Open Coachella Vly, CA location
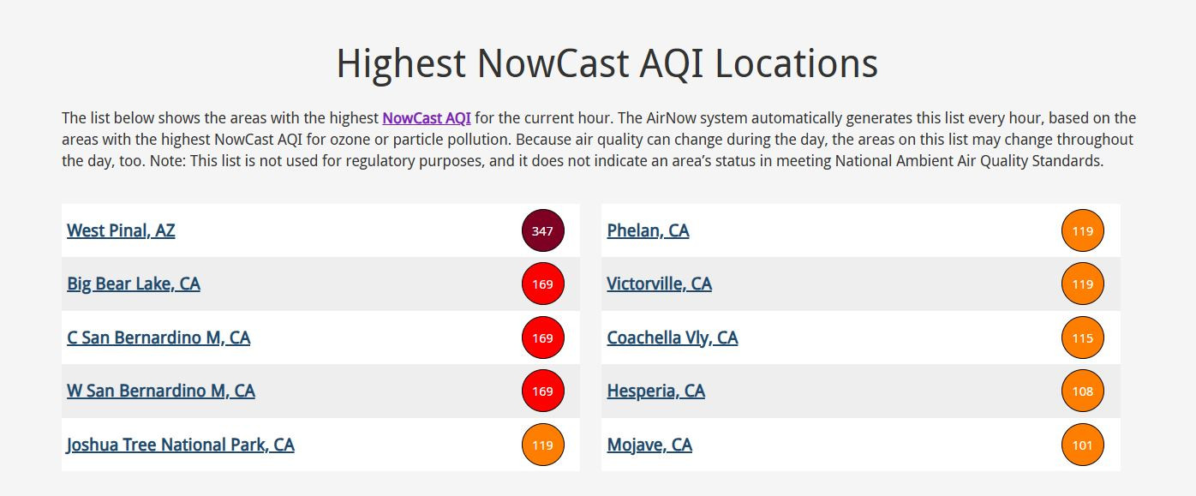The image size is (1196, 496). tap(673, 338)
